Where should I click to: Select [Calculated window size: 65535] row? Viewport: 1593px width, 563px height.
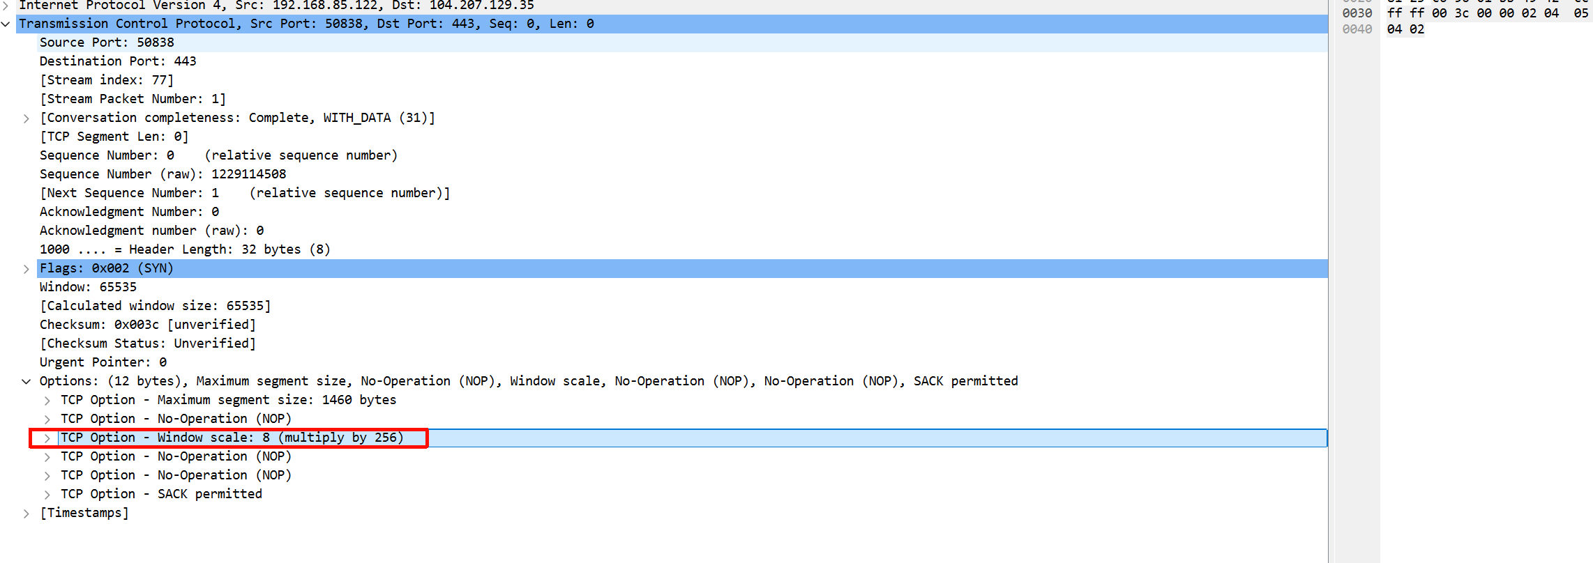pyautogui.click(x=682, y=306)
